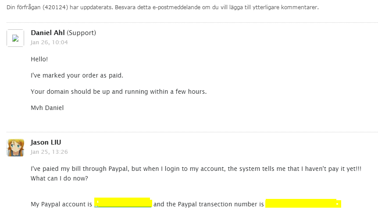378x216 pixels.
Task: Click the 'Din förfrågan' header notice
Action: coord(163,7)
